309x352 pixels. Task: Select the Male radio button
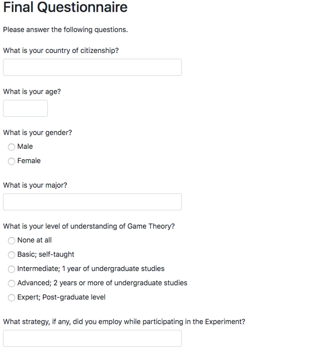click(x=11, y=147)
